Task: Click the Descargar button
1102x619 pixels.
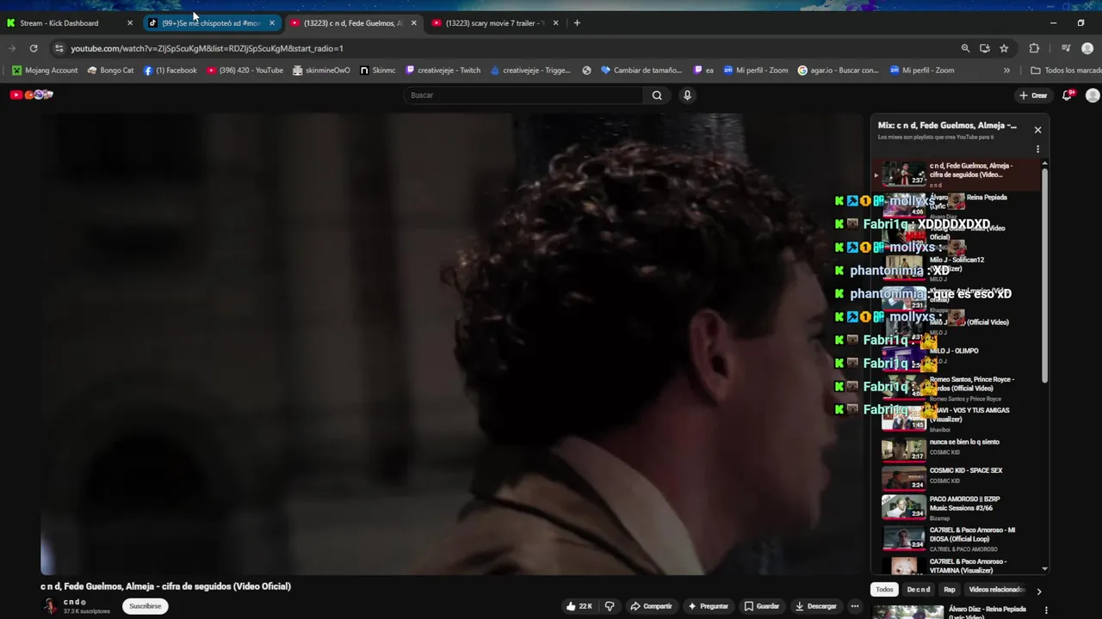Action: click(x=815, y=606)
